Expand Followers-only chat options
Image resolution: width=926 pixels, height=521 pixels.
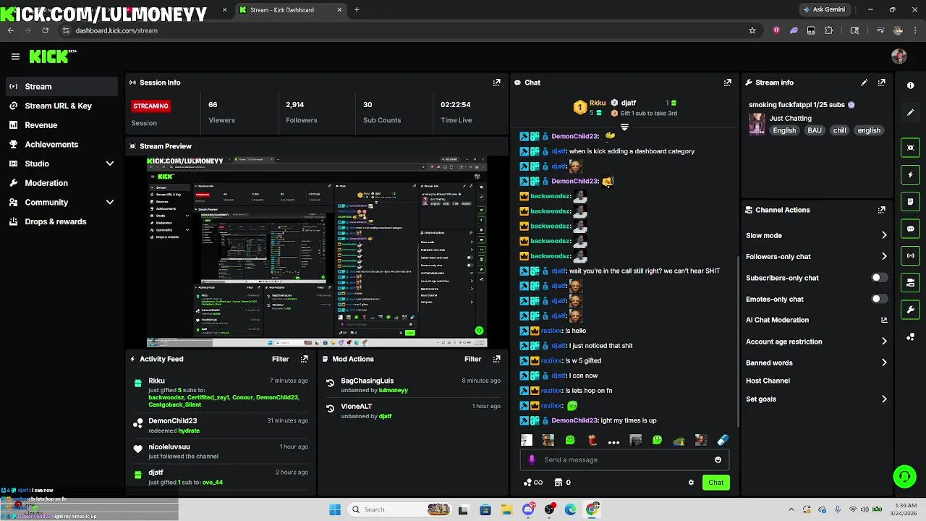point(884,256)
